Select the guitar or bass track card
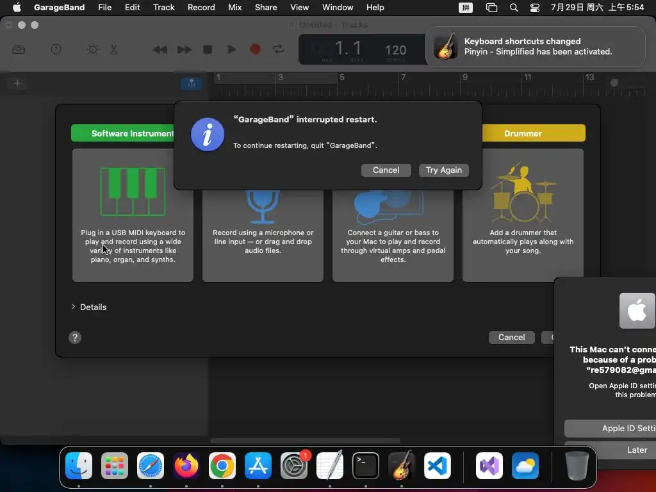 click(x=393, y=234)
